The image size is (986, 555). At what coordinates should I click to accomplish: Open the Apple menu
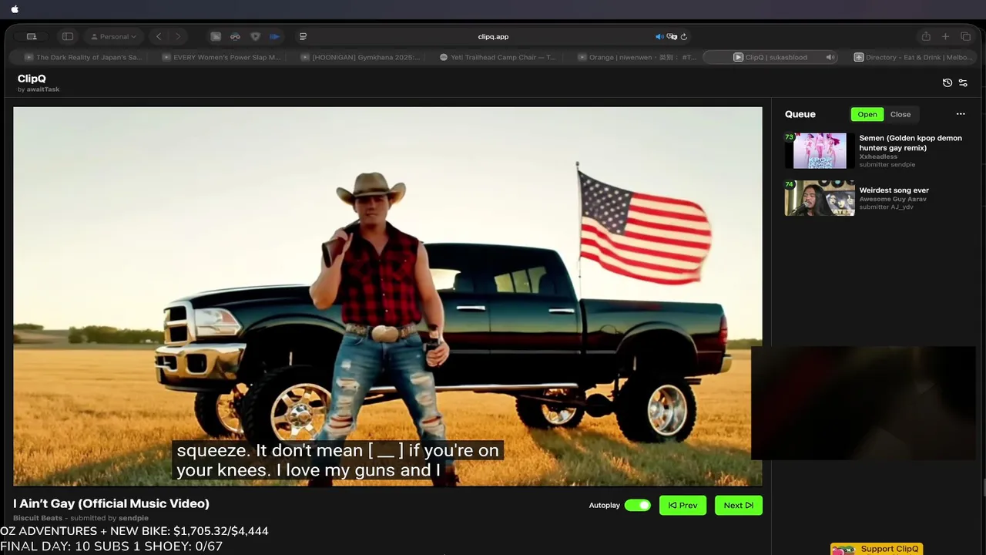tap(15, 9)
